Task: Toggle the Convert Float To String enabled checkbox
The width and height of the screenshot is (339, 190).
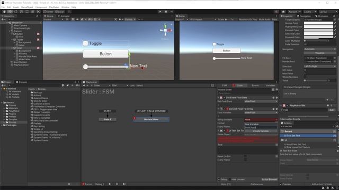Action: [x=224, y=109]
